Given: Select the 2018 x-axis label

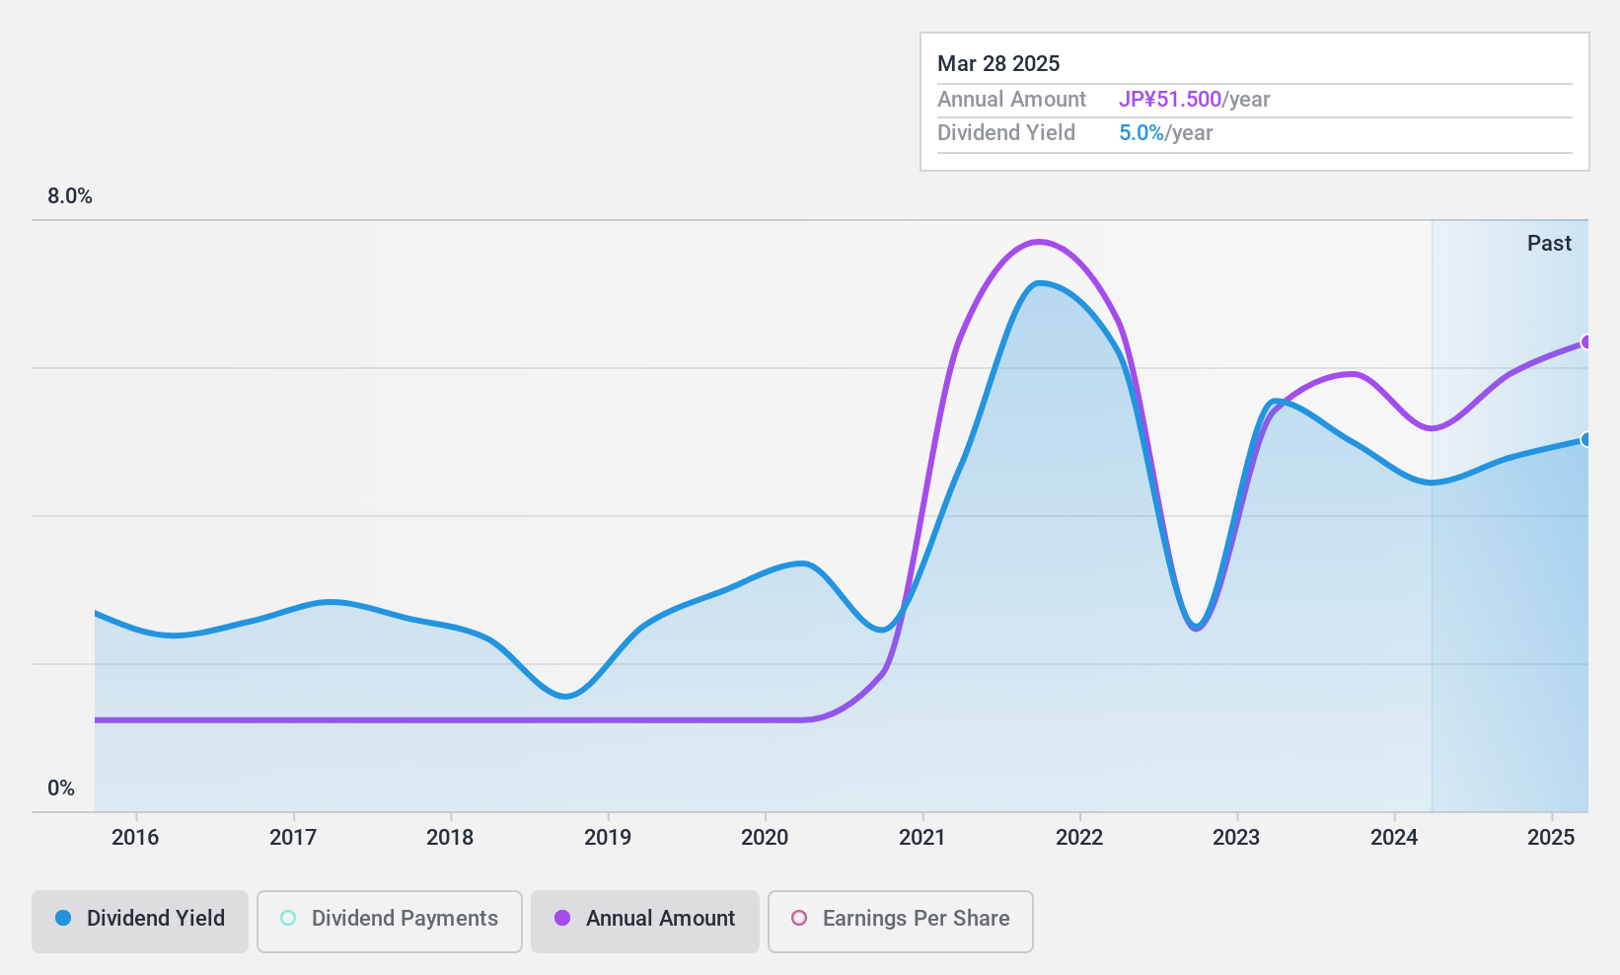Looking at the screenshot, I should (x=450, y=838).
